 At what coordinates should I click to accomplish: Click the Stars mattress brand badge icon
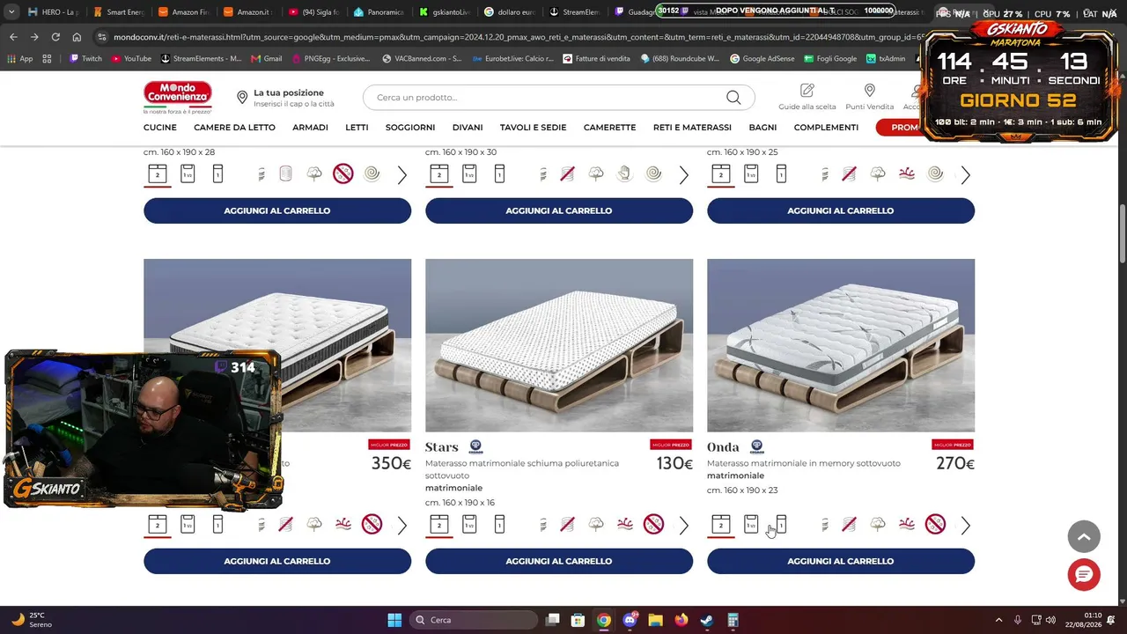click(475, 446)
